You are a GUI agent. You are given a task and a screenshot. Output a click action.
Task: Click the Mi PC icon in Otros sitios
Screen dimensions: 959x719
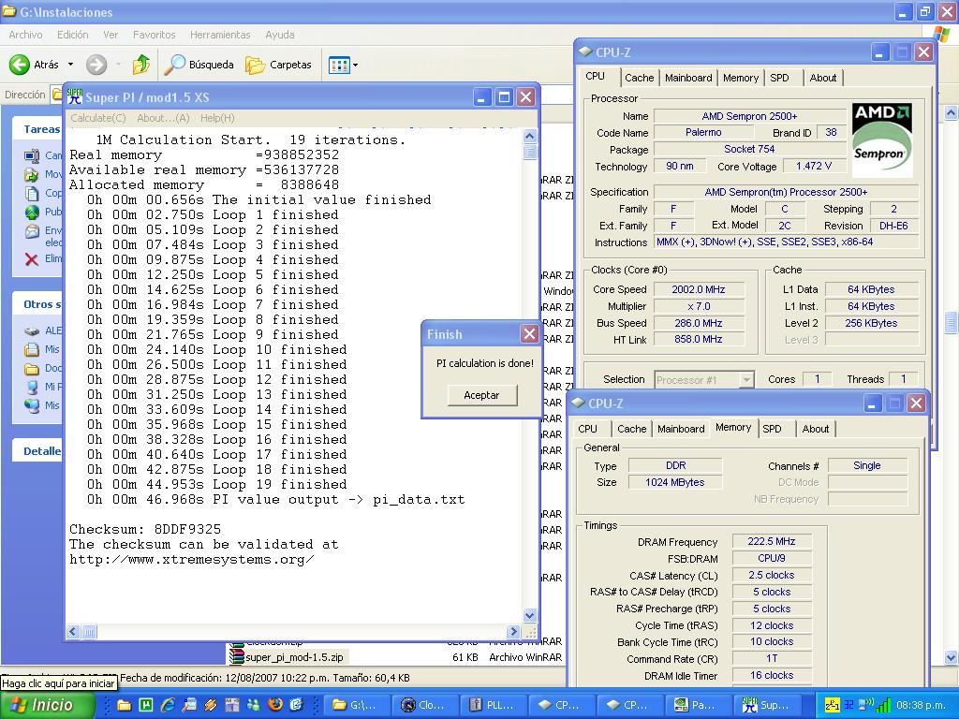[x=32, y=387]
